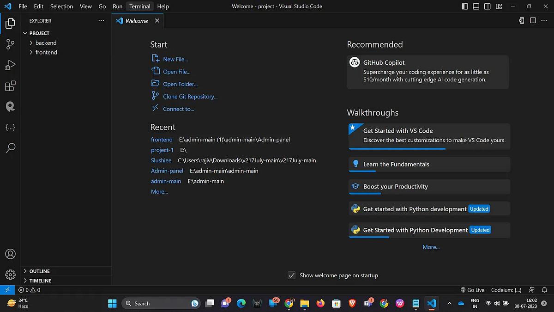Open Get started with Python development walkthrough
The width and height of the screenshot is (554, 312).
429,209
